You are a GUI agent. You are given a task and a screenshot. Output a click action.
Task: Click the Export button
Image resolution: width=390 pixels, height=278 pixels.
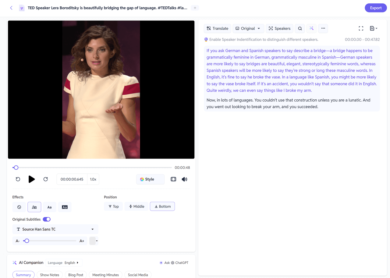[375, 8]
